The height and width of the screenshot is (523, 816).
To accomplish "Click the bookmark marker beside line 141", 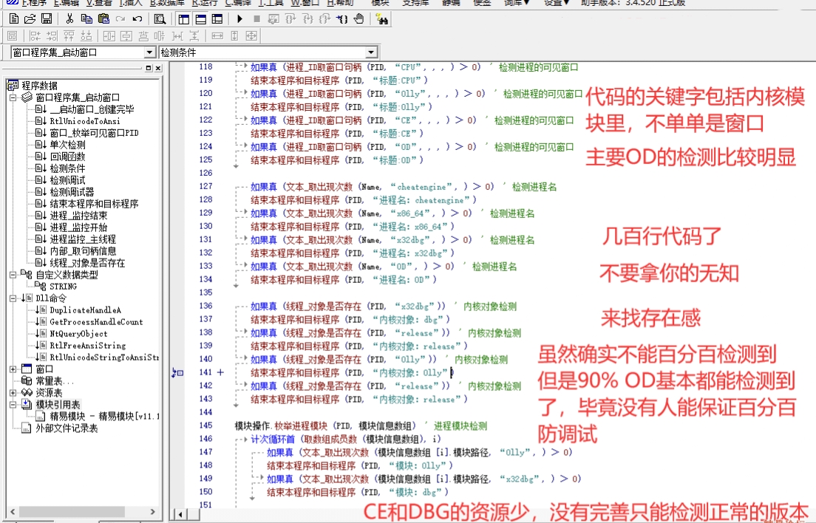I will pos(177,372).
